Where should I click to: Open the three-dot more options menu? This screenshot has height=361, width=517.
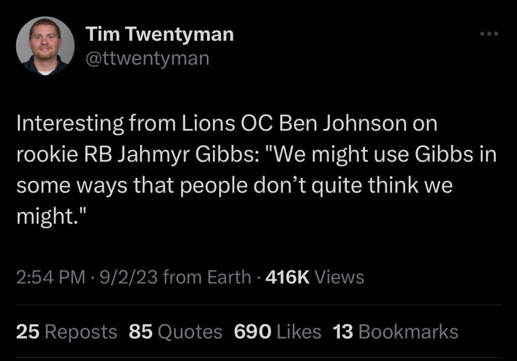[x=489, y=35]
